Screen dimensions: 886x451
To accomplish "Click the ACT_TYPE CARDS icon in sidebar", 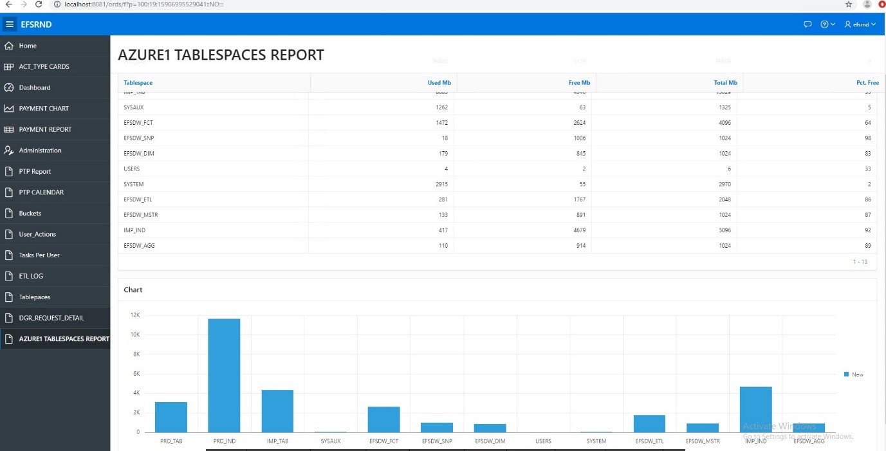I will tap(9, 67).
